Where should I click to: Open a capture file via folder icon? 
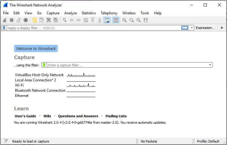click(x=35, y=20)
